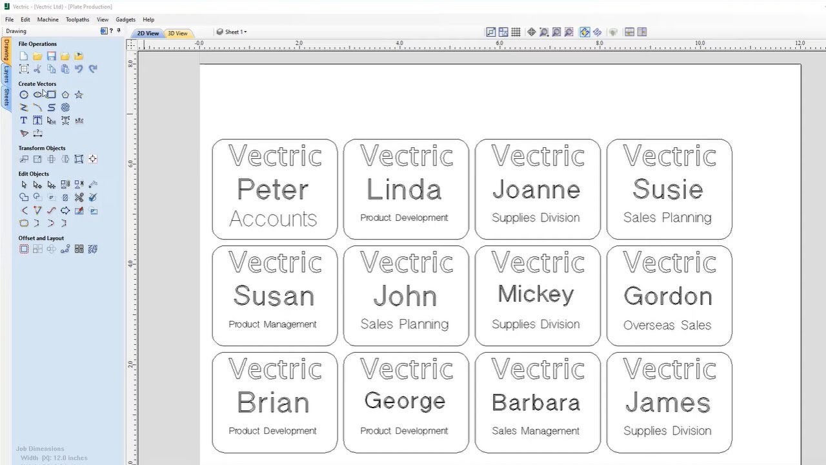This screenshot has width=826, height=465.
Task: Create a new file from File Operations
Action: 24,56
